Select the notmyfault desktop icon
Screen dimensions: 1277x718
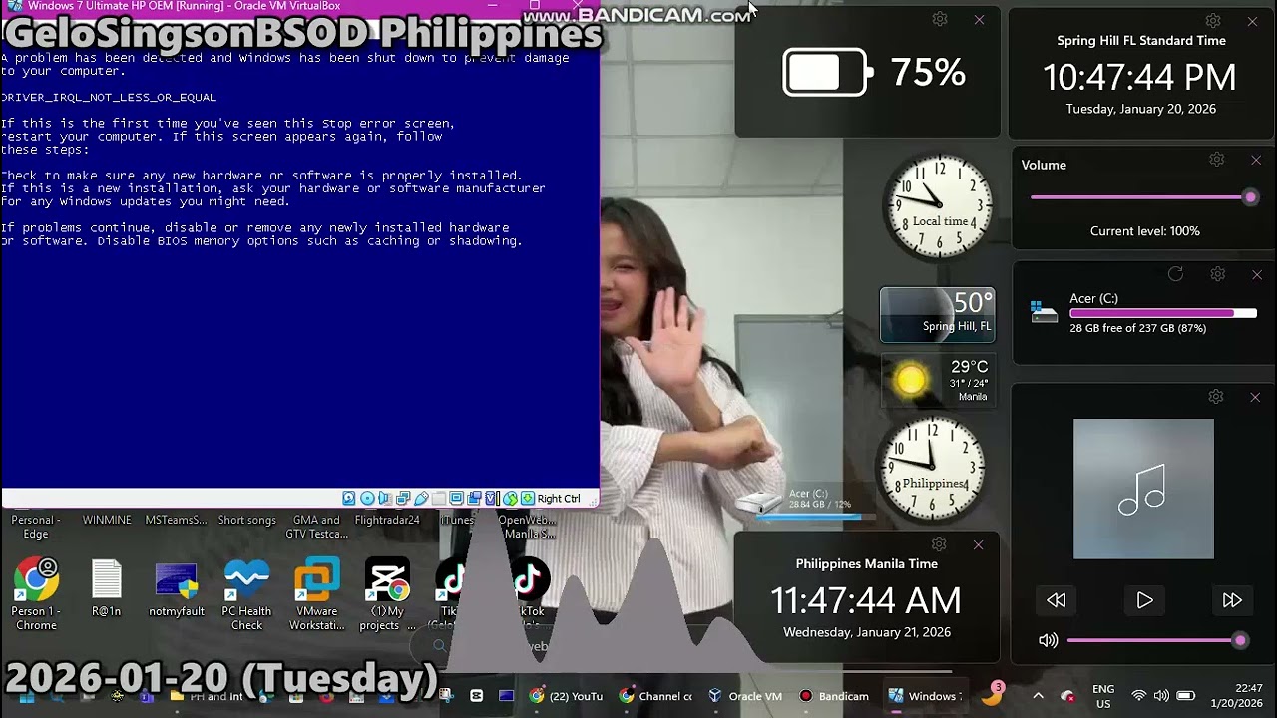(x=177, y=590)
